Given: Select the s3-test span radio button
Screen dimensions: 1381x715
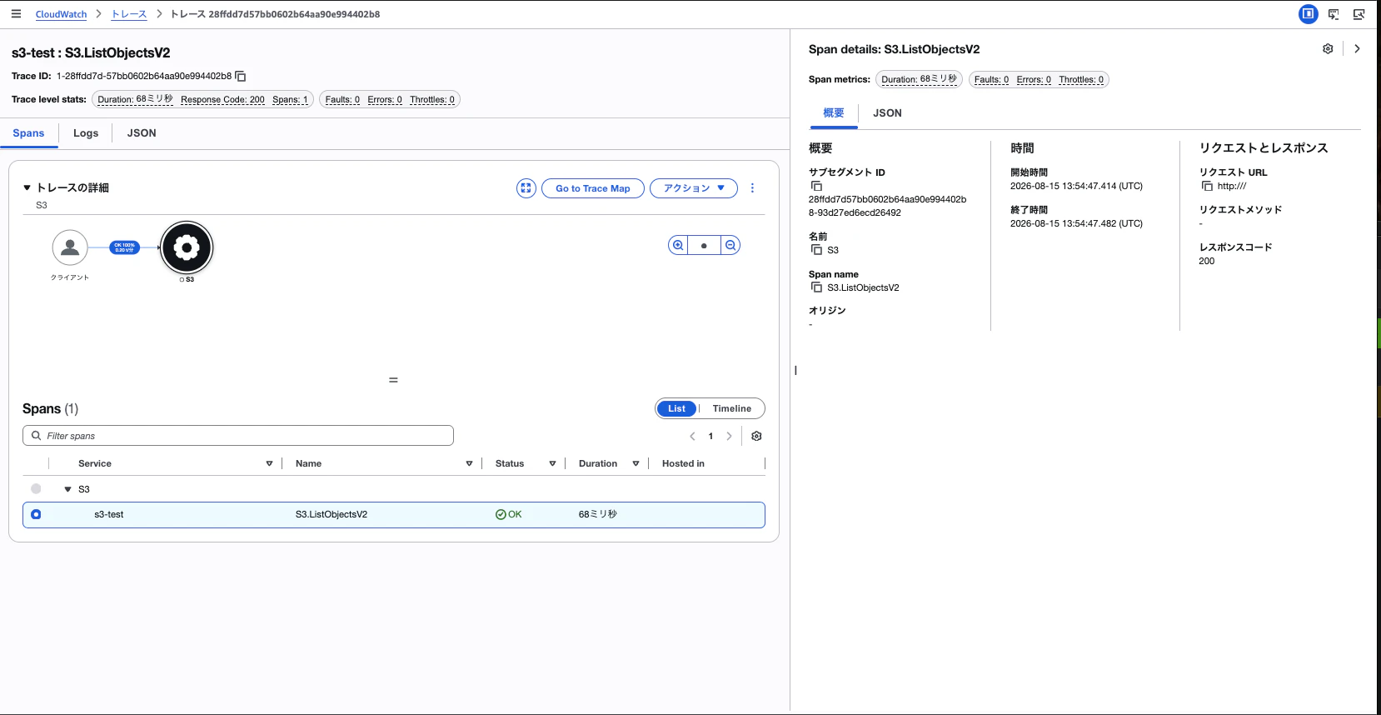Looking at the screenshot, I should pyautogui.click(x=36, y=514).
